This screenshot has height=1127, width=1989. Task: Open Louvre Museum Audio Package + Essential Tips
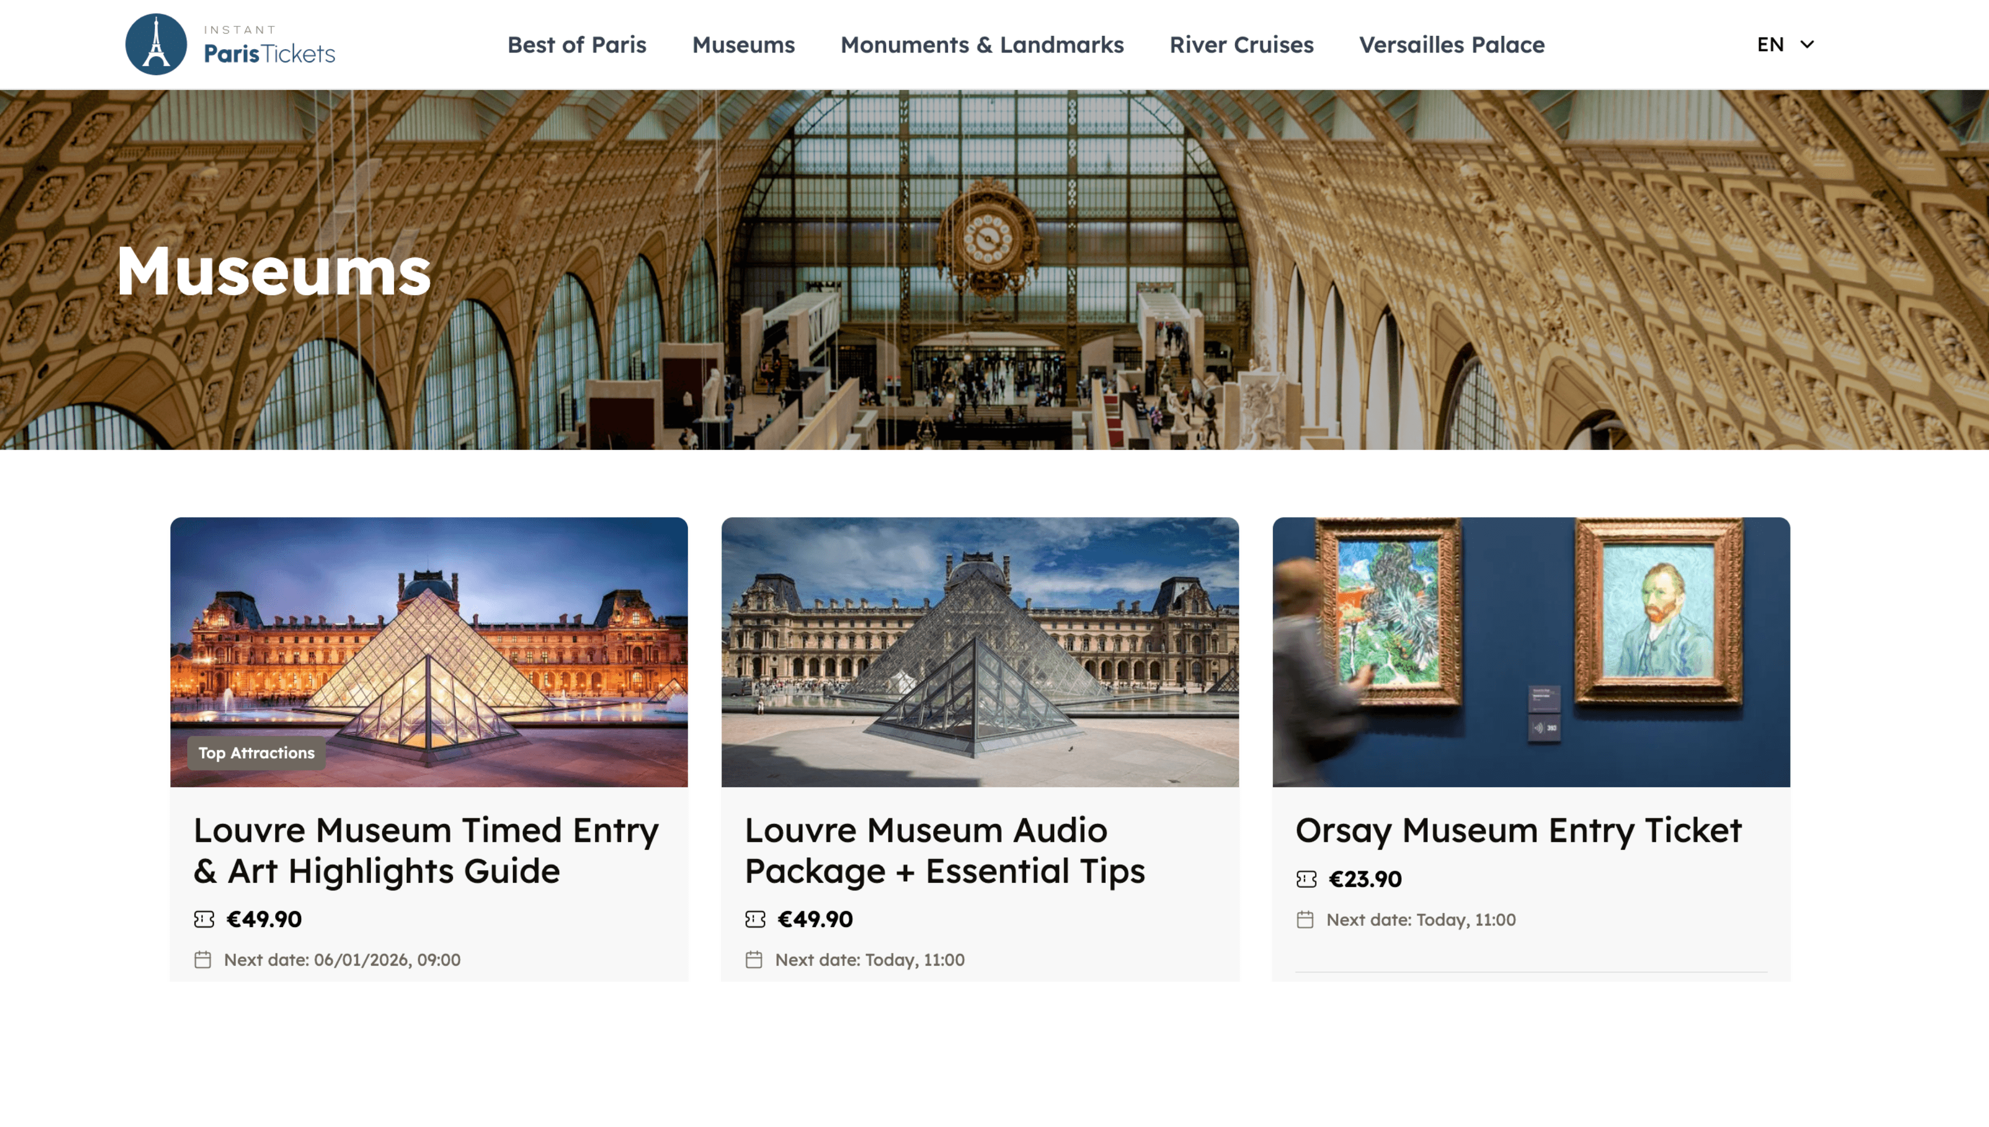pos(944,850)
